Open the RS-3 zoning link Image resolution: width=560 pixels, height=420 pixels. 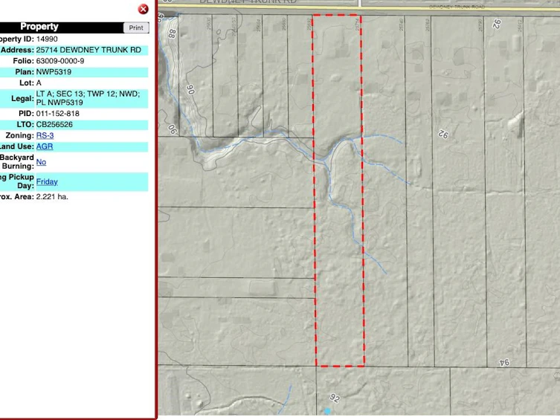coord(45,135)
